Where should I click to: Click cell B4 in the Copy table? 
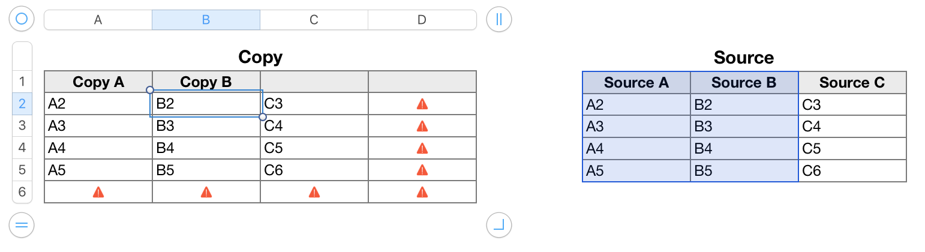(x=206, y=148)
